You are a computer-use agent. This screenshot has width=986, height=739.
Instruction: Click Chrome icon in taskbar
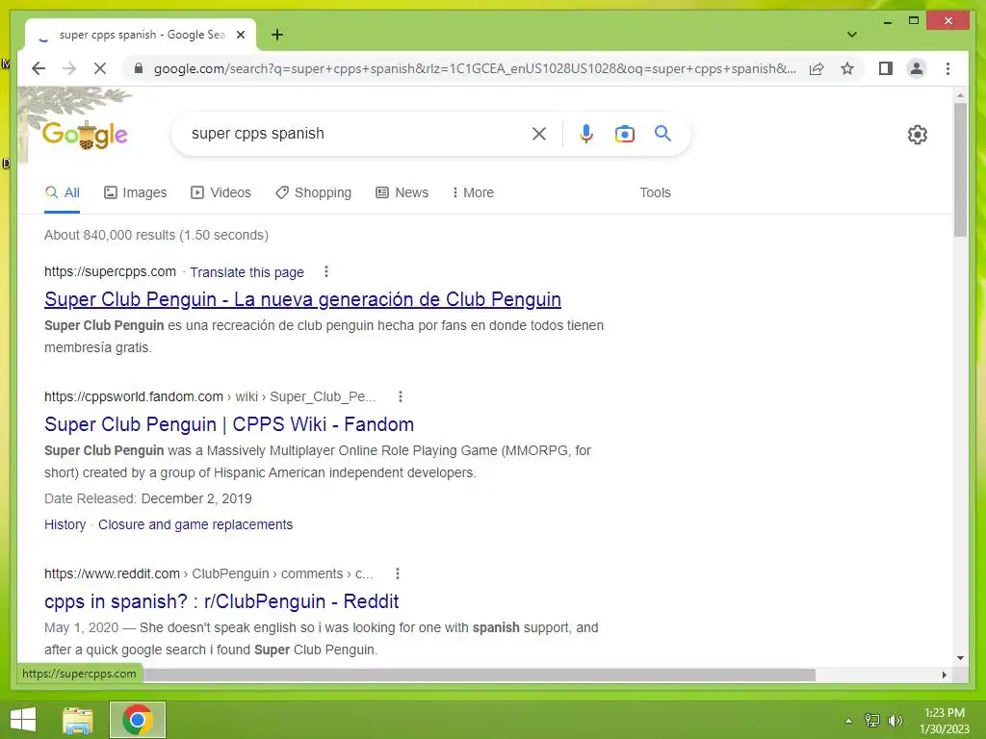coord(138,720)
